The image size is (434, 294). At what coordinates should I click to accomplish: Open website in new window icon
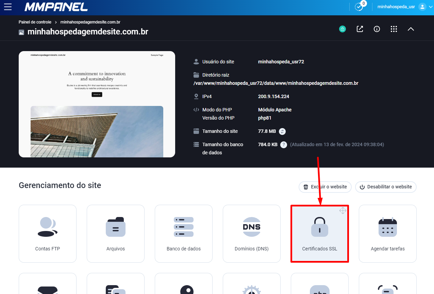point(360,29)
